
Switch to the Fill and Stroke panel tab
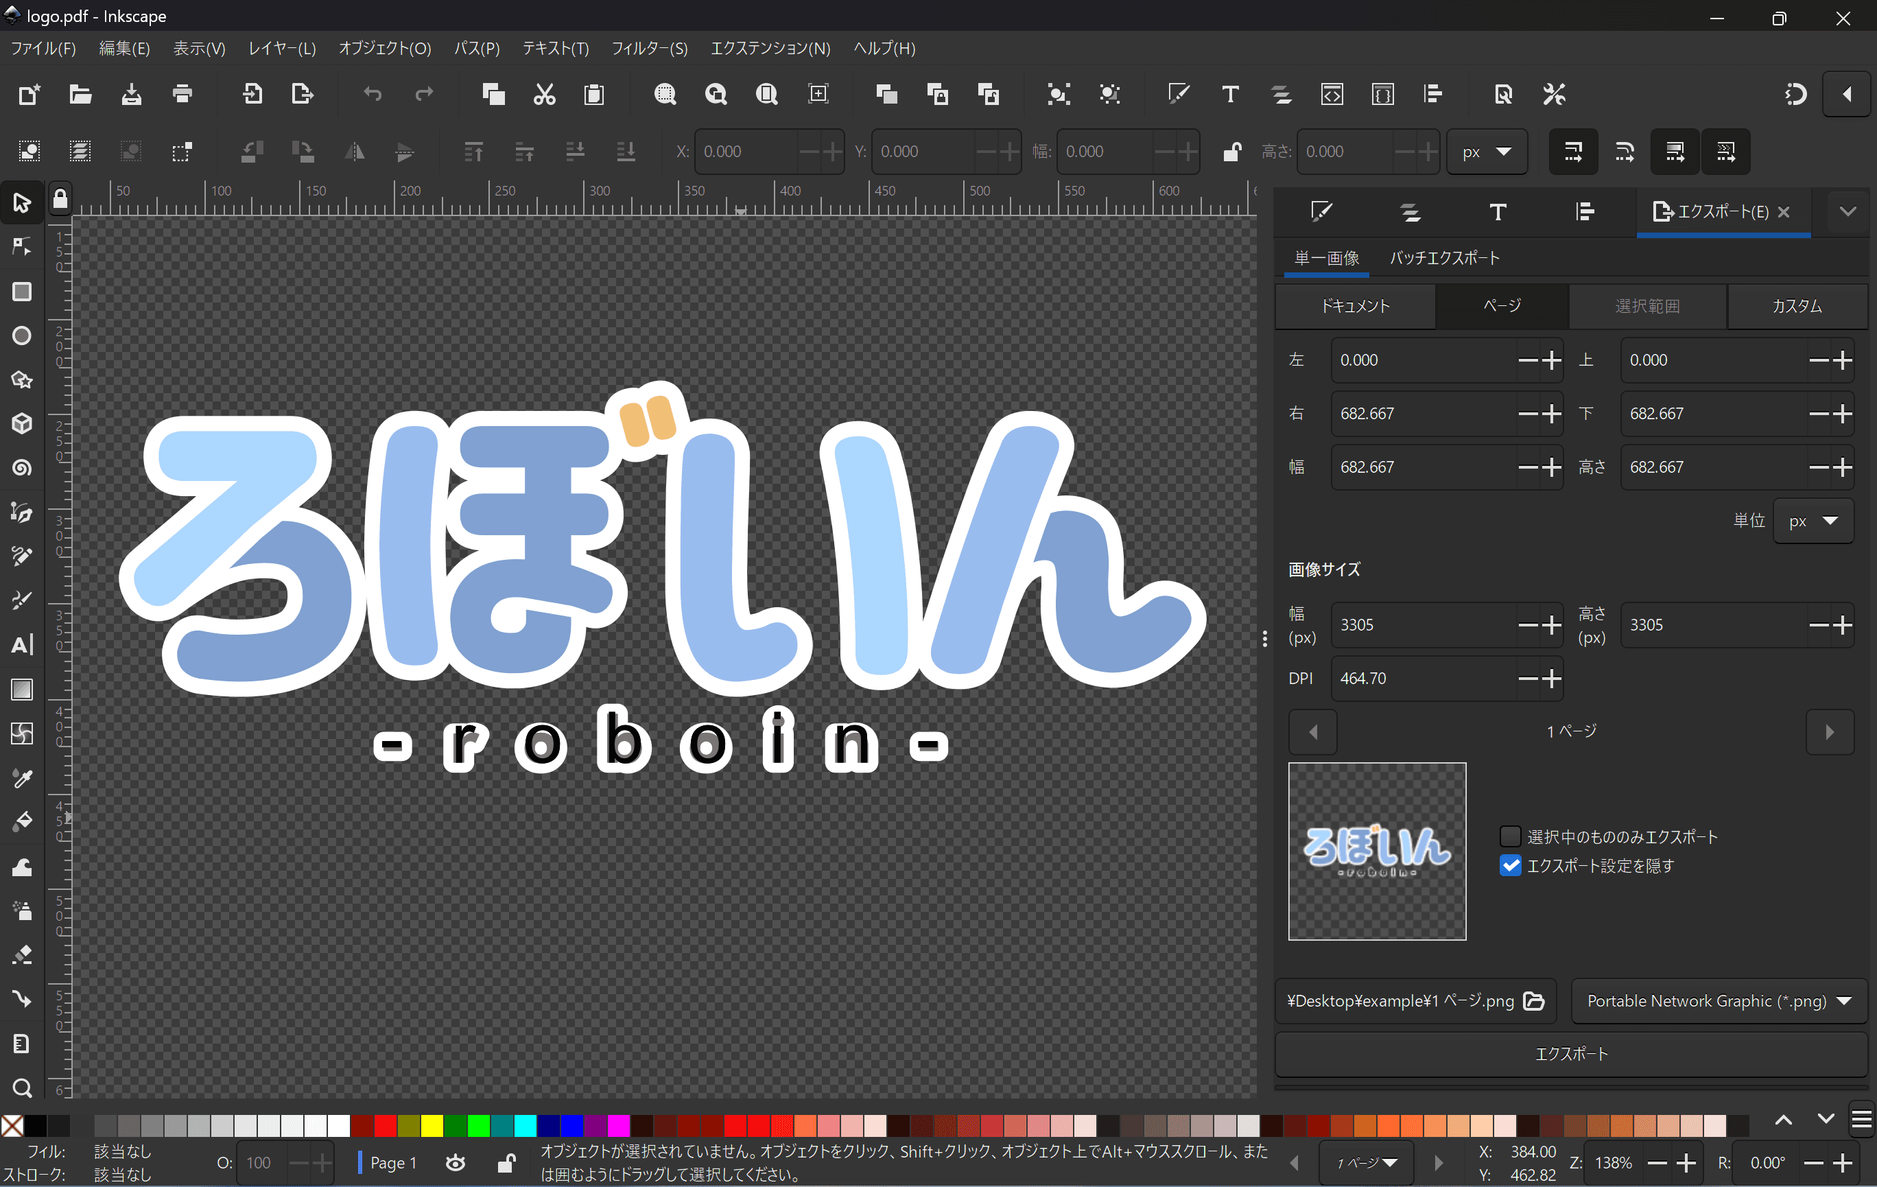tap(1321, 211)
